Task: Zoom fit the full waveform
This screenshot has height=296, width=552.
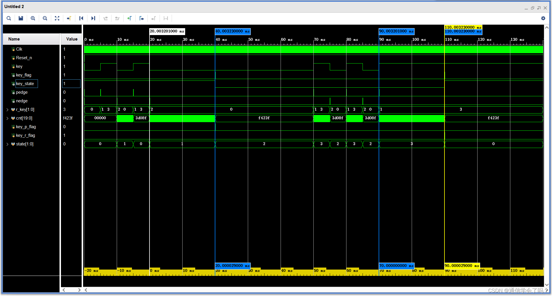Action: click(x=57, y=18)
